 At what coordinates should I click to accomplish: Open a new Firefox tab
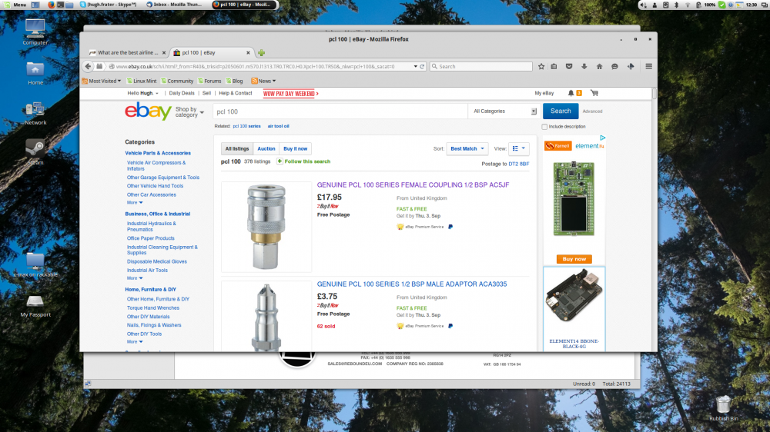pyautogui.click(x=261, y=53)
